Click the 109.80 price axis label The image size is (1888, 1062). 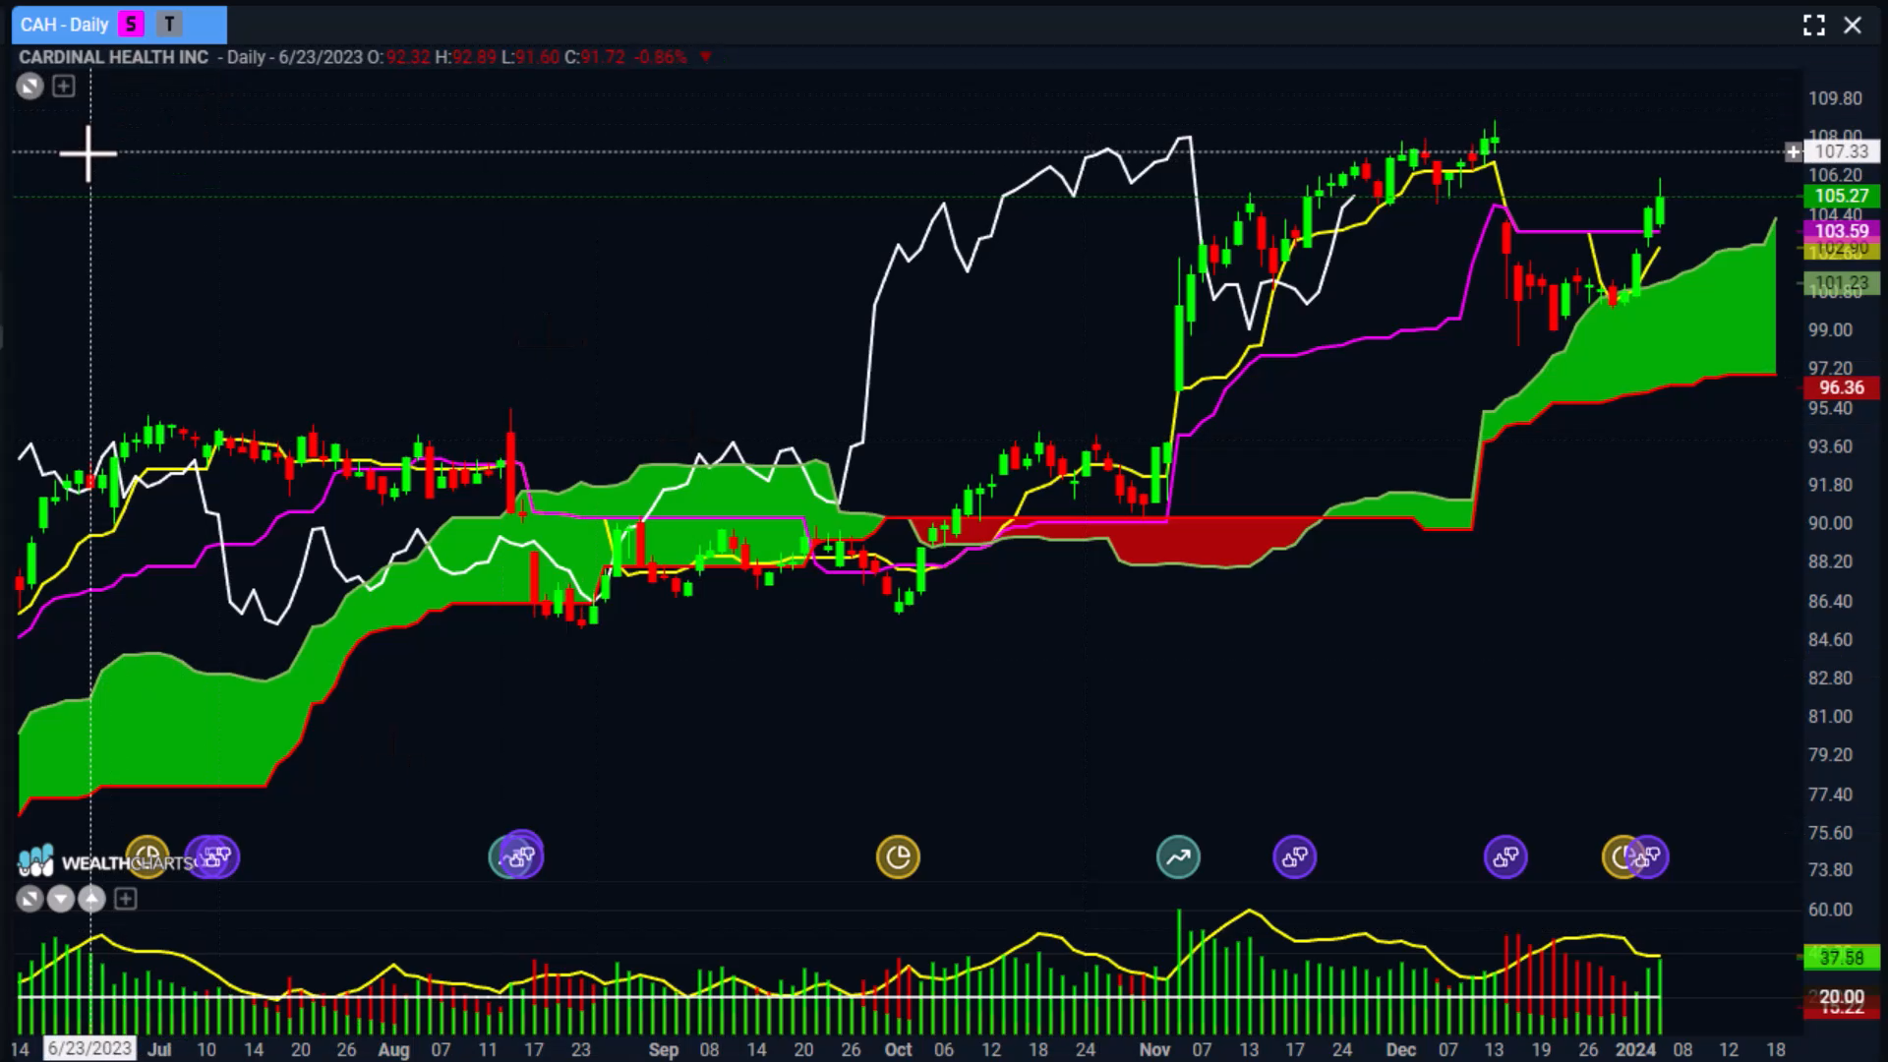pos(1835,98)
